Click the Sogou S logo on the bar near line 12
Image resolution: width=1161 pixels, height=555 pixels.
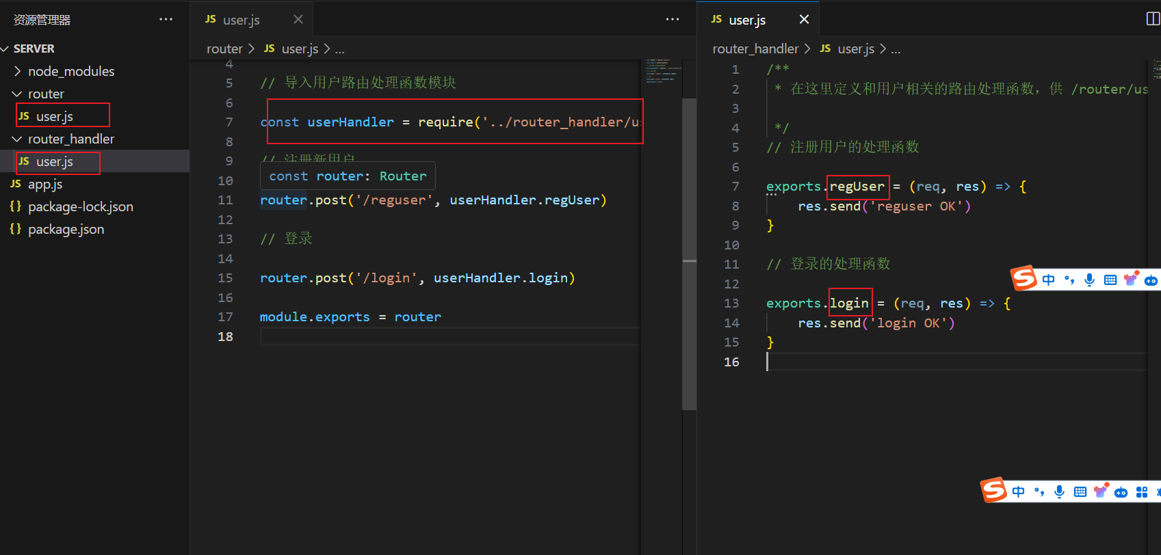pyautogui.click(x=1024, y=278)
